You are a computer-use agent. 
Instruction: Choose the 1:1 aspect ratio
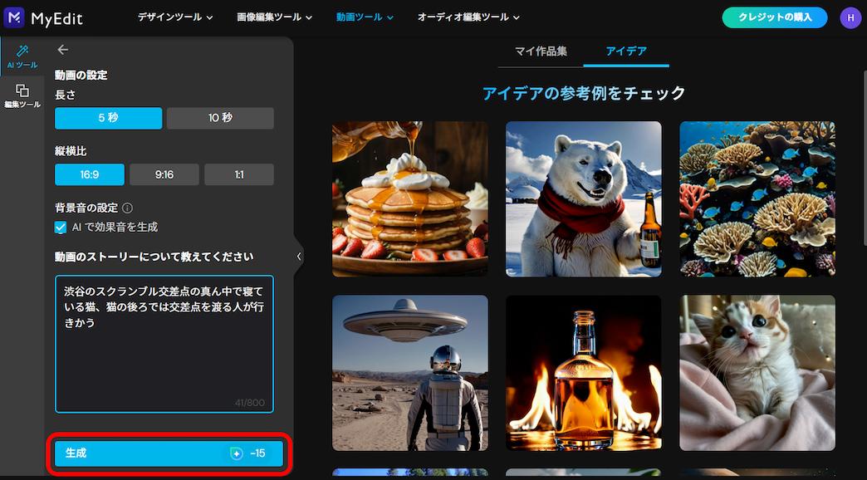point(239,174)
